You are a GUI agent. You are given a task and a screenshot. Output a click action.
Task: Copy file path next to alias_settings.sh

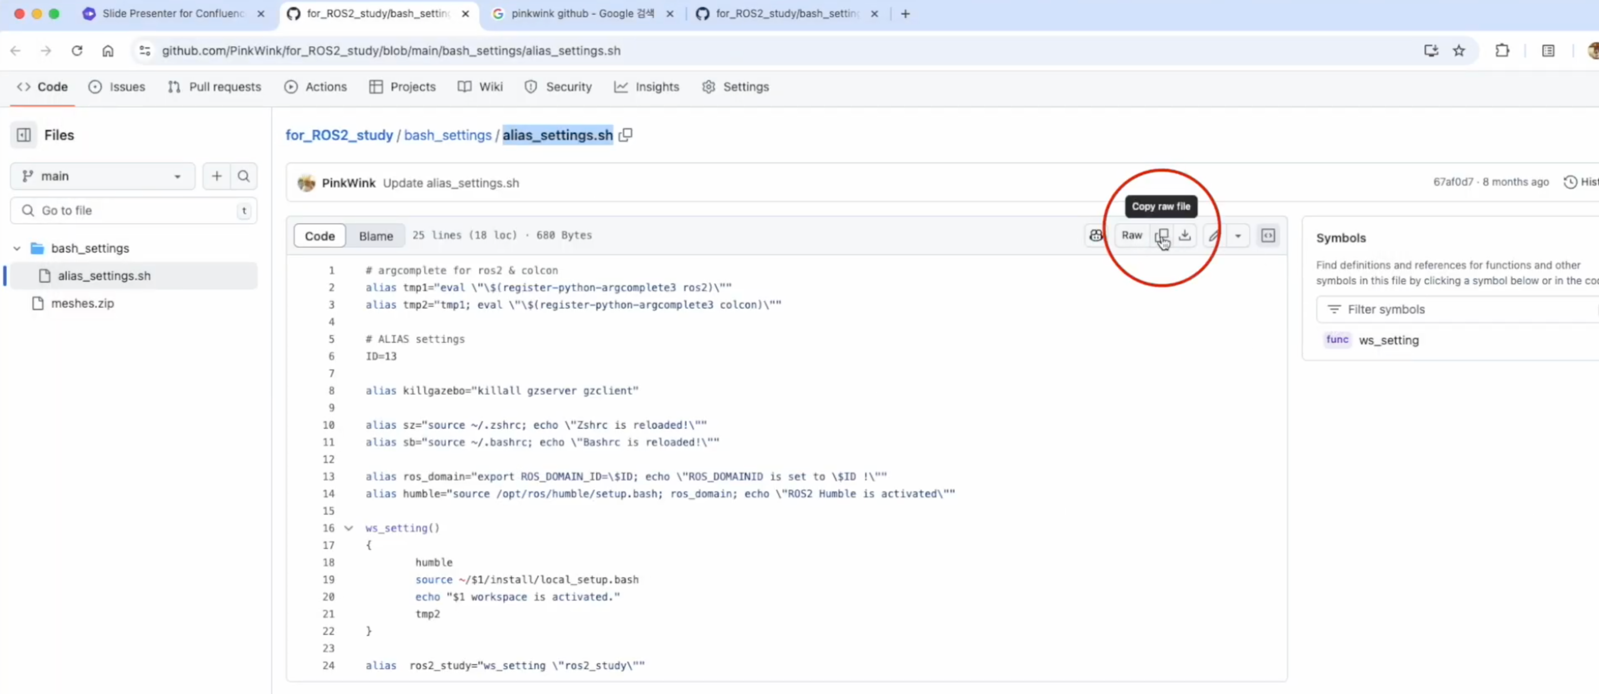[x=626, y=135]
